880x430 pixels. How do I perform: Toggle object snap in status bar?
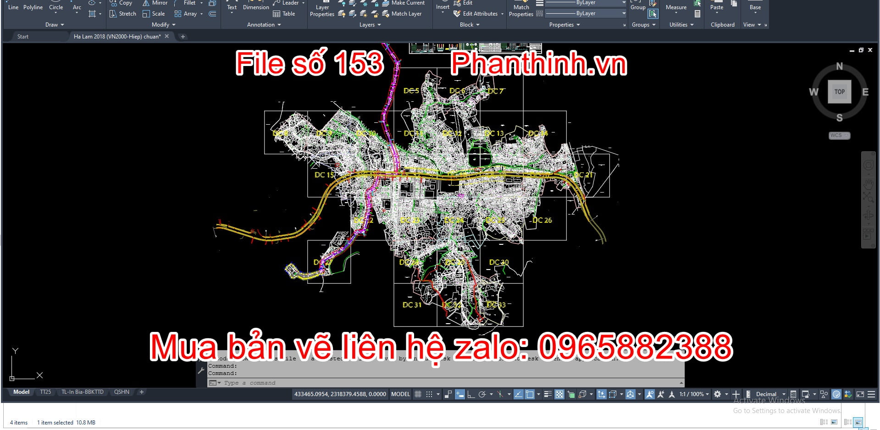coord(530,394)
